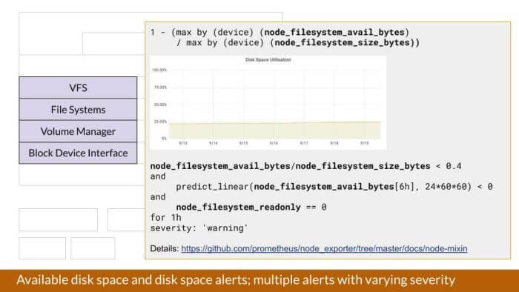Click the Disk Space Utilisation chart
The image size is (519, 292).
pos(268,102)
